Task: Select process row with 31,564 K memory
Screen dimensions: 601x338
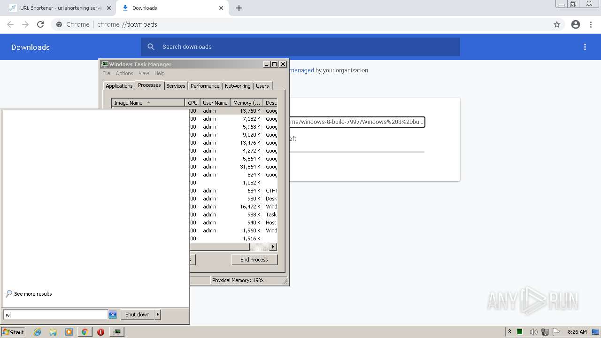Action: point(234,167)
